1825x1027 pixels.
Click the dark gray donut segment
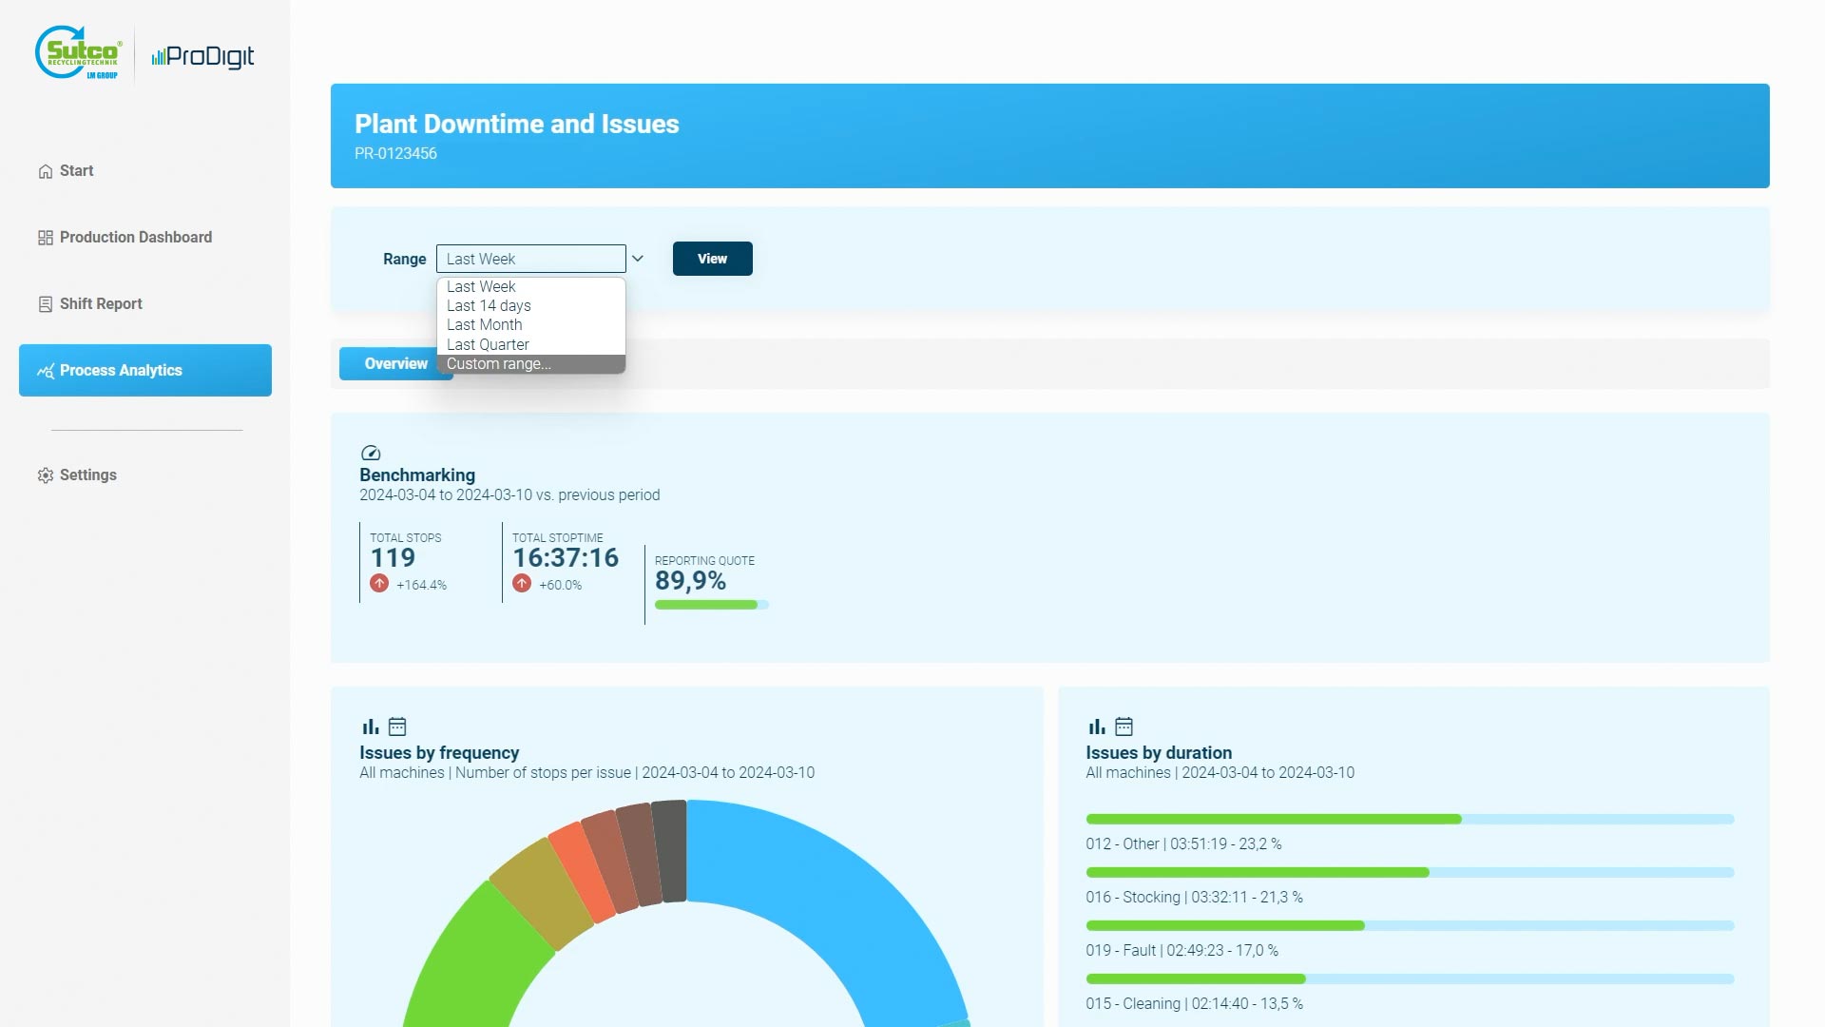point(669,851)
